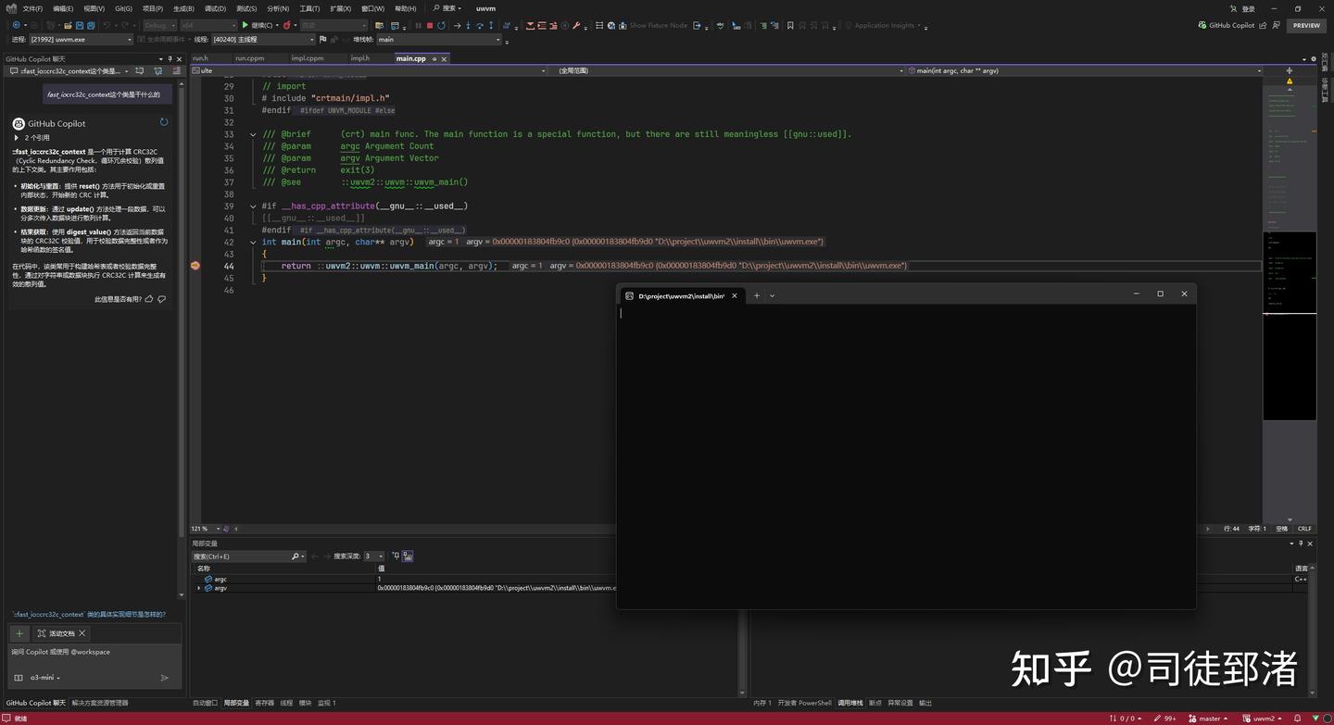
Task: Toggle a bookmark in the toolbar
Action: point(790,25)
